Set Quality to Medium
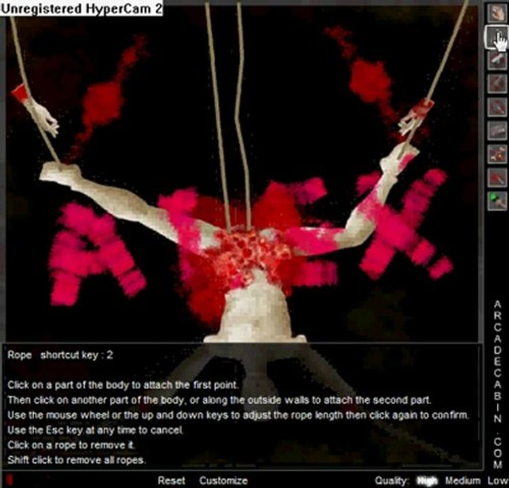The width and height of the screenshot is (509, 488). click(463, 481)
